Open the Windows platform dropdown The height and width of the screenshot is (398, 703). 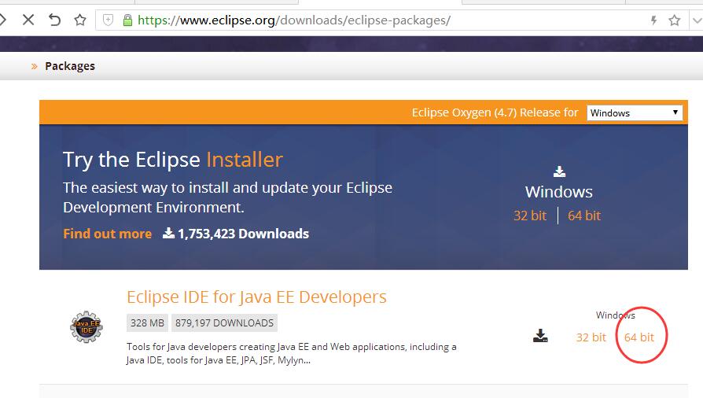pyautogui.click(x=635, y=112)
